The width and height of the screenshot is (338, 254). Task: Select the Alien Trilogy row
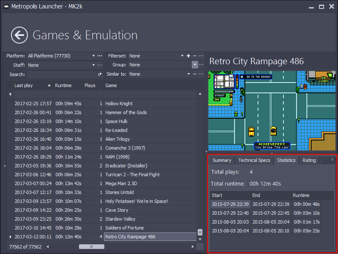point(105,139)
